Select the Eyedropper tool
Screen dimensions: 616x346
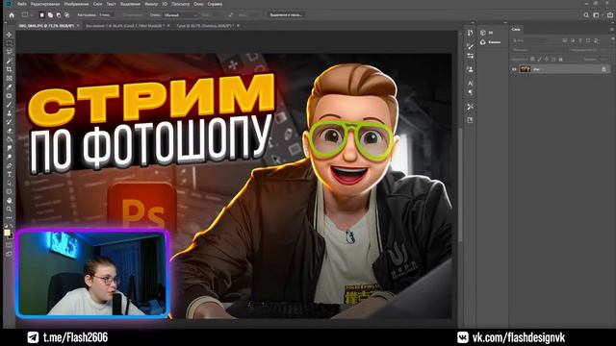coord(9,86)
